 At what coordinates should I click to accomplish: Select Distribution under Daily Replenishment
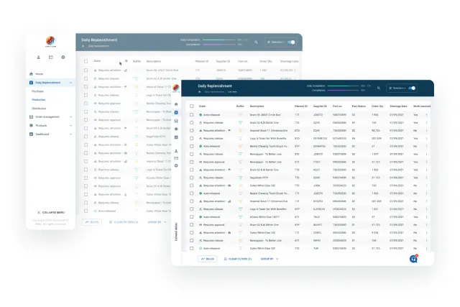tap(39, 109)
